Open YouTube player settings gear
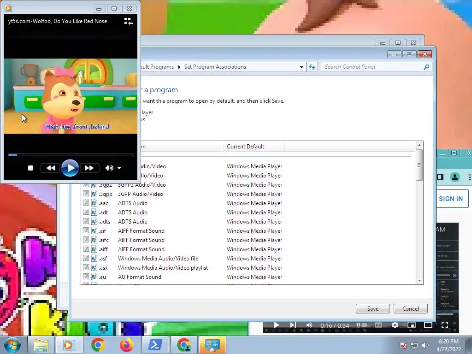The width and height of the screenshot is (472, 354). [395, 325]
